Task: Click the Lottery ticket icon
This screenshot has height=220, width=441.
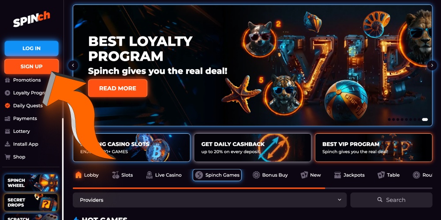Action: click(7, 131)
